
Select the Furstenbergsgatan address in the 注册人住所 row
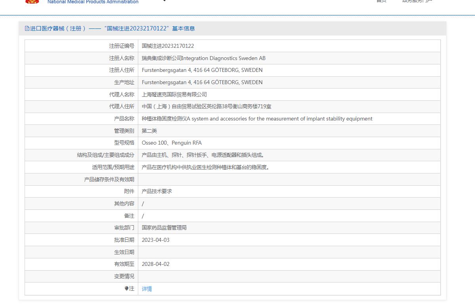tap(202, 70)
